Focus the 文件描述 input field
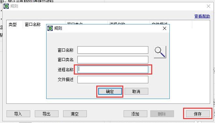 [113, 79]
